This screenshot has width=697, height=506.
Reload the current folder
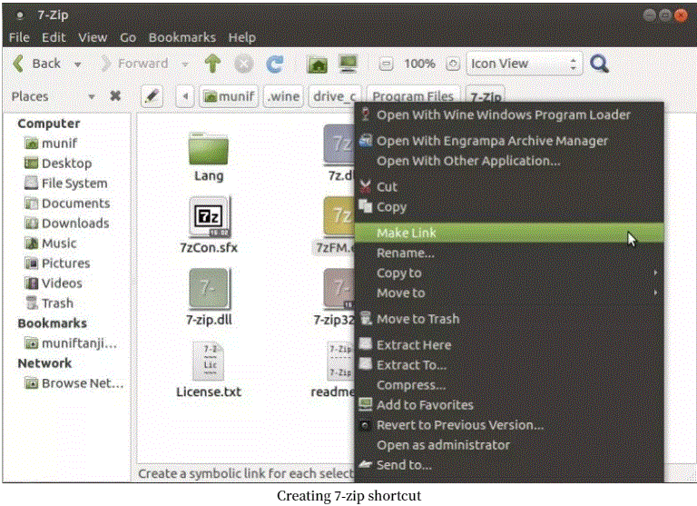(x=275, y=64)
